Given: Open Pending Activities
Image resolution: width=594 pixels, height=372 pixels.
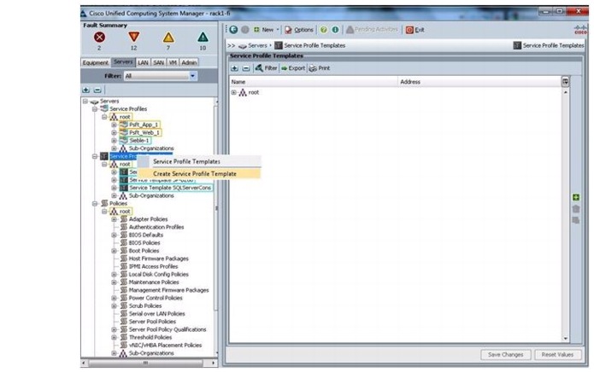Looking at the screenshot, I should pyautogui.click(x=372, y=30).
